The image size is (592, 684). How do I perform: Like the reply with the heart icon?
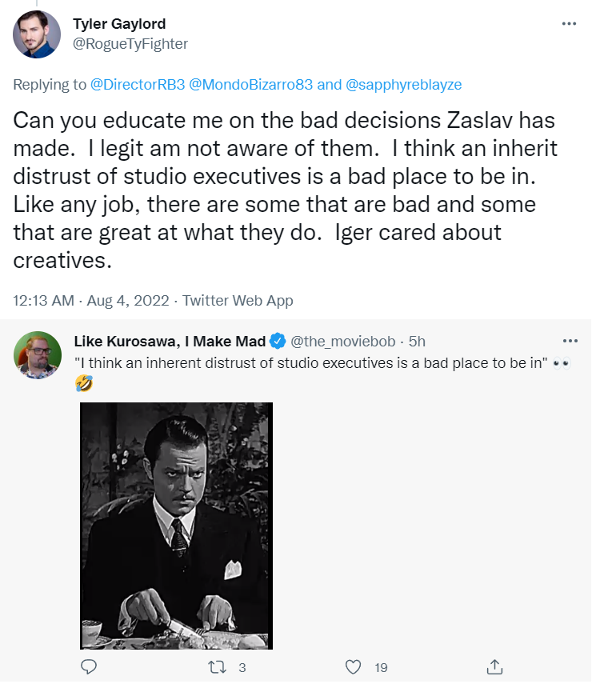353,667
